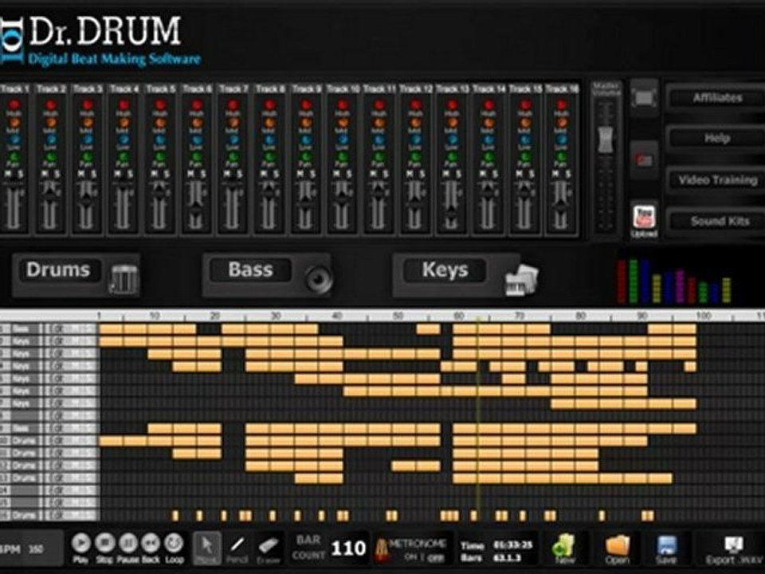Click the drum kit icon beside Drums
765x574 pixels.
coord(124,279)
